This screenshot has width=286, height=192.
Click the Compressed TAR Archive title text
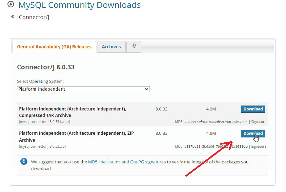coord(72,112)
